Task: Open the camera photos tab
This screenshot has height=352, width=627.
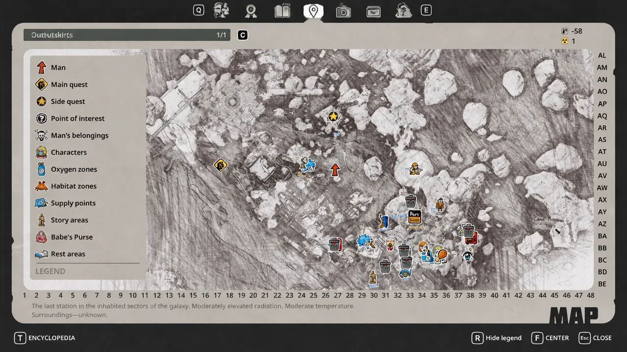Action: click(343, 11)
